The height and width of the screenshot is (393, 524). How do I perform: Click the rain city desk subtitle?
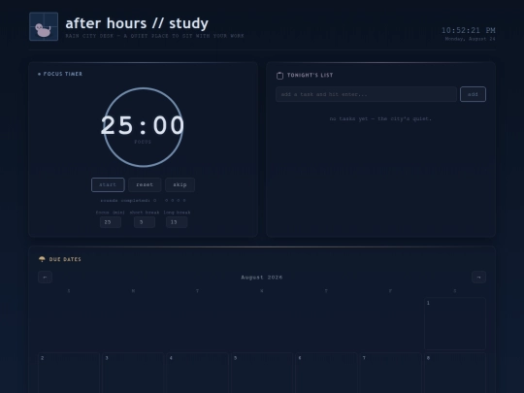point(154,36)
